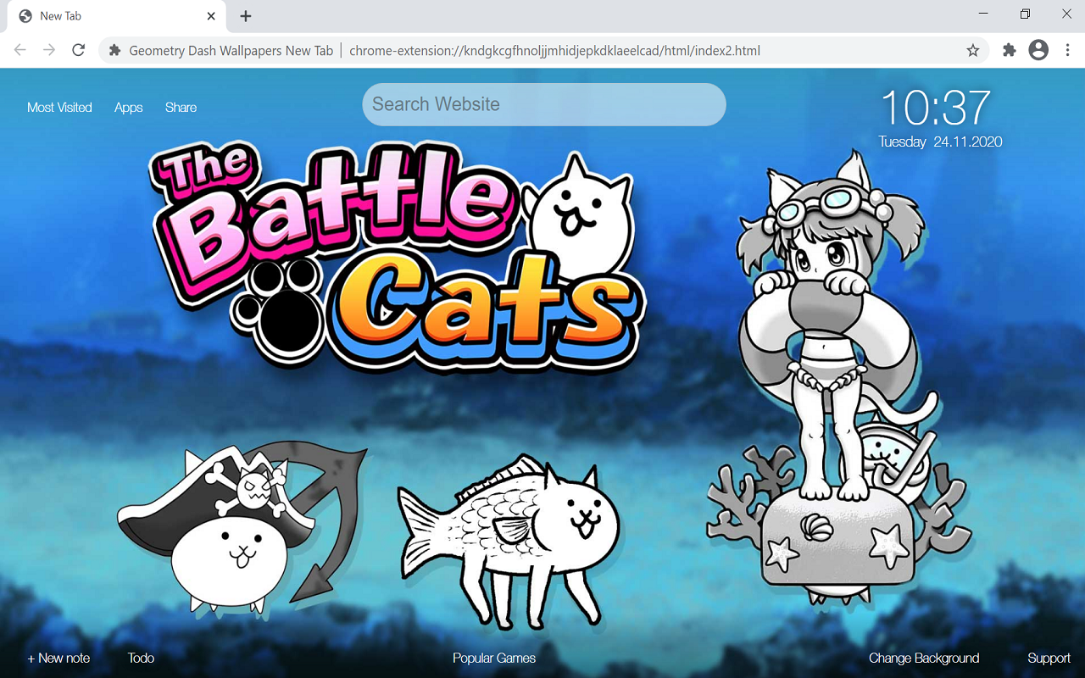Open the Todo list
Viewport: 1085px width, 678px height.
pos(141,658)
